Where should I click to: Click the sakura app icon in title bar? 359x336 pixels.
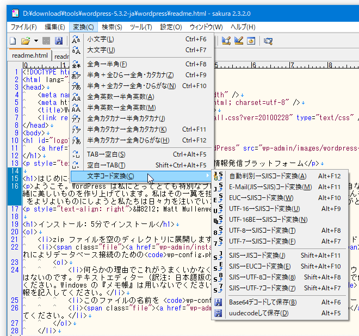pyautogui.click(x=15, y=13)
